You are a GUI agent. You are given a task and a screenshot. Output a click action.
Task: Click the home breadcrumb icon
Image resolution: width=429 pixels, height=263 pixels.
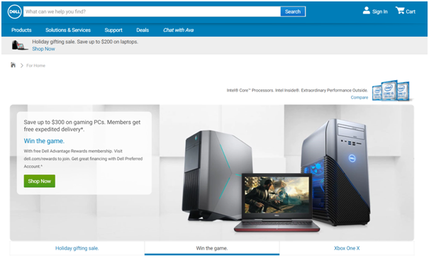pos(13,65)
